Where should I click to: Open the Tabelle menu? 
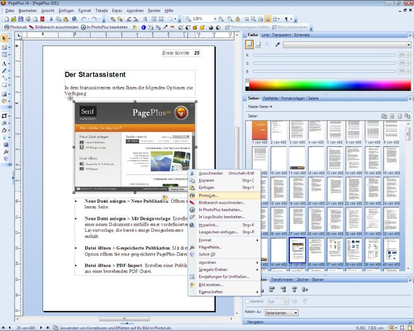(101, 10)
